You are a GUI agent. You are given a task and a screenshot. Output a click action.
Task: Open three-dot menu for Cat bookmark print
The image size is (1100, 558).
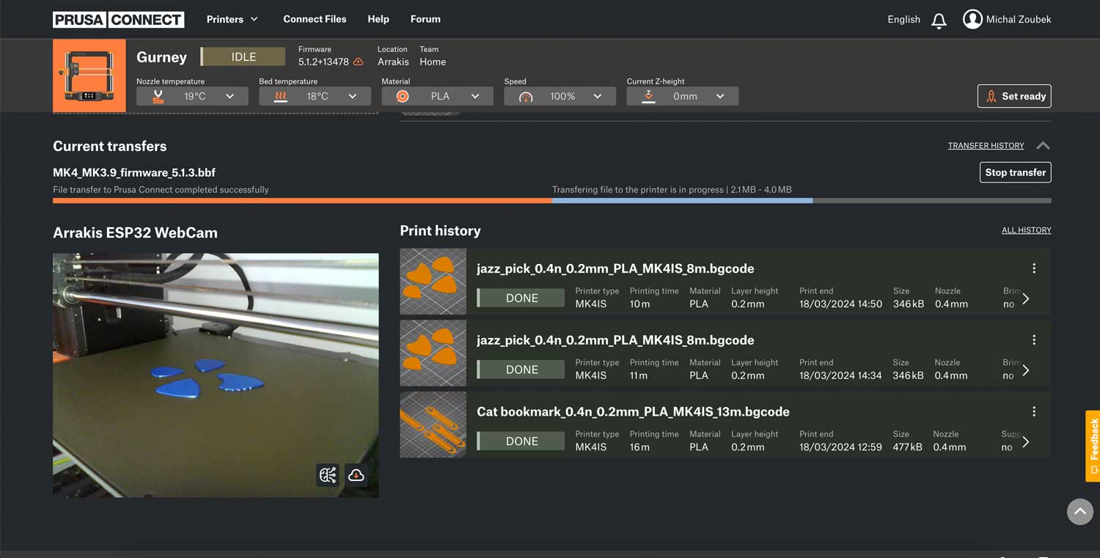(1034, 411)
